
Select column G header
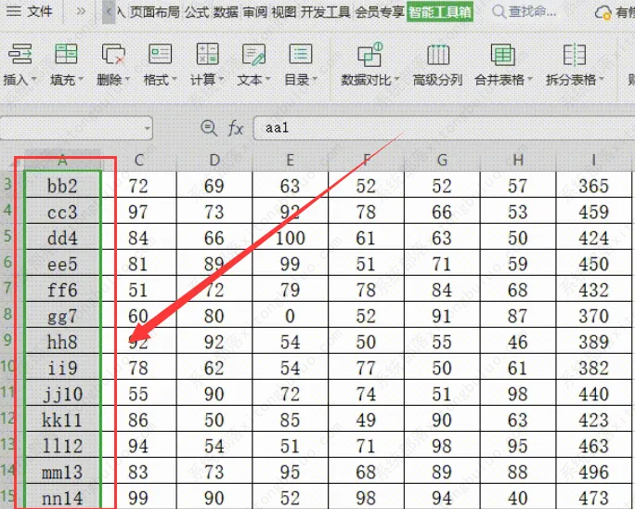(442, 161)
